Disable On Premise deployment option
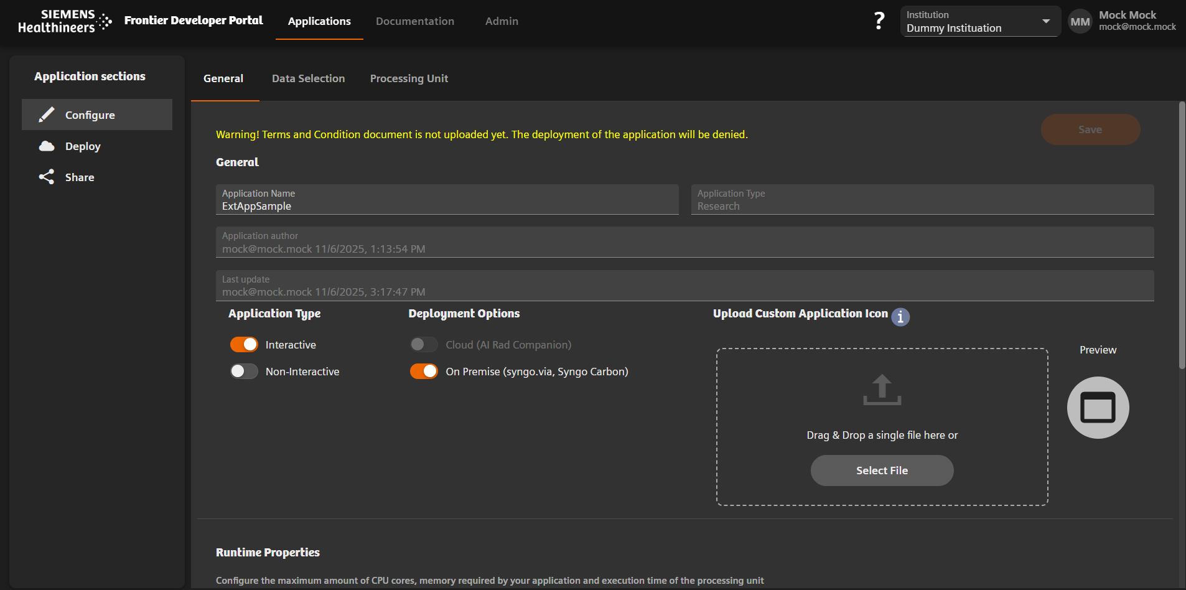This screenshot has height=590, width=1186. [424, 371]
